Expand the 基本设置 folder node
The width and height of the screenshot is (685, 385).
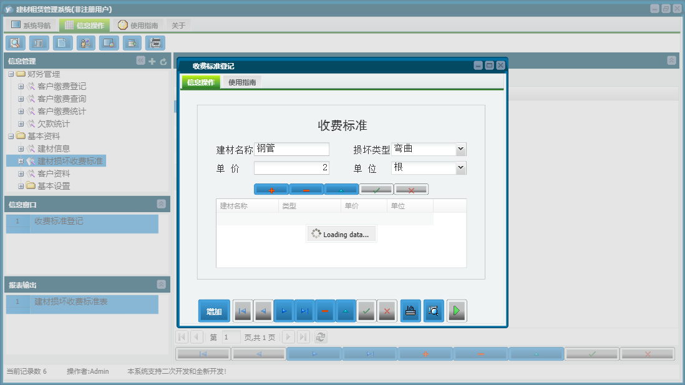pos(21,186)
